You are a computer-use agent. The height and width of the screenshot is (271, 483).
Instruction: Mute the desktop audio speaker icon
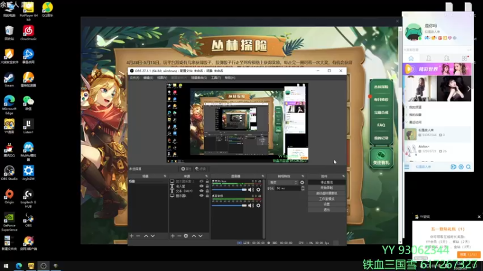(251, 205)
